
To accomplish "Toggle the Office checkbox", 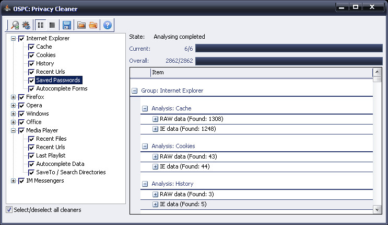I will (x=21, y=122).
